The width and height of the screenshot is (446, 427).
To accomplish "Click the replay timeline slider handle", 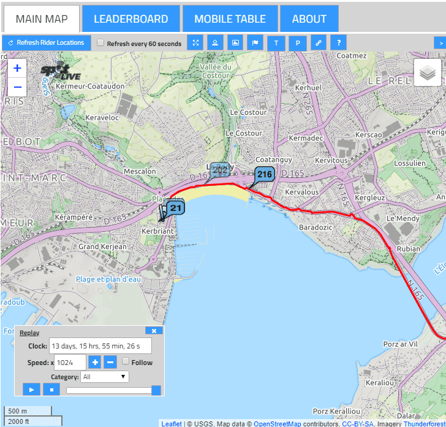I will pyautogui.click(x=156, y=390).
